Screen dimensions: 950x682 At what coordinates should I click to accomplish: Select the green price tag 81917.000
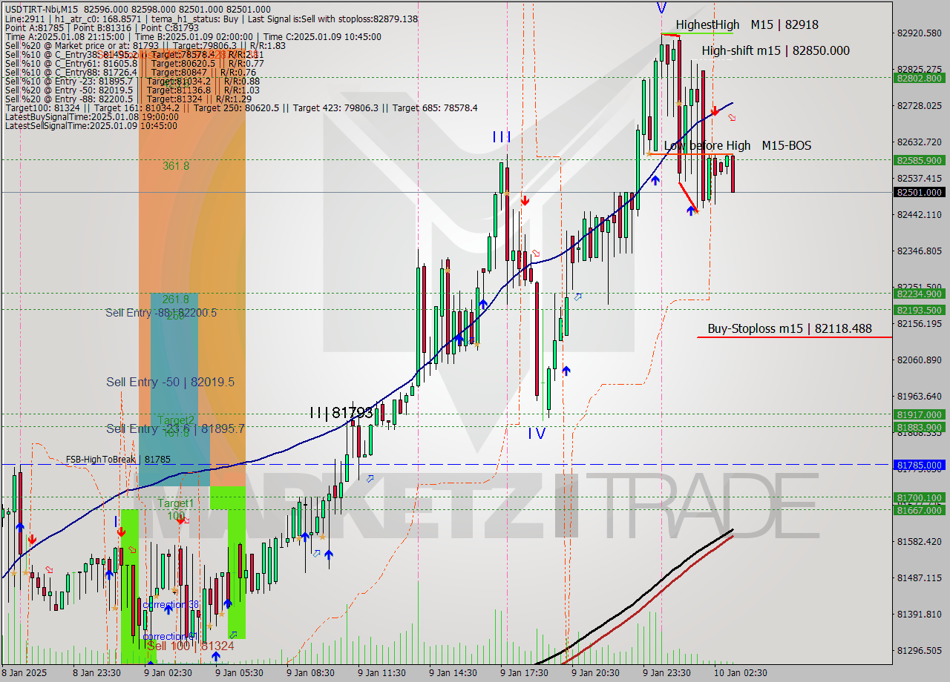click(920, 414)
